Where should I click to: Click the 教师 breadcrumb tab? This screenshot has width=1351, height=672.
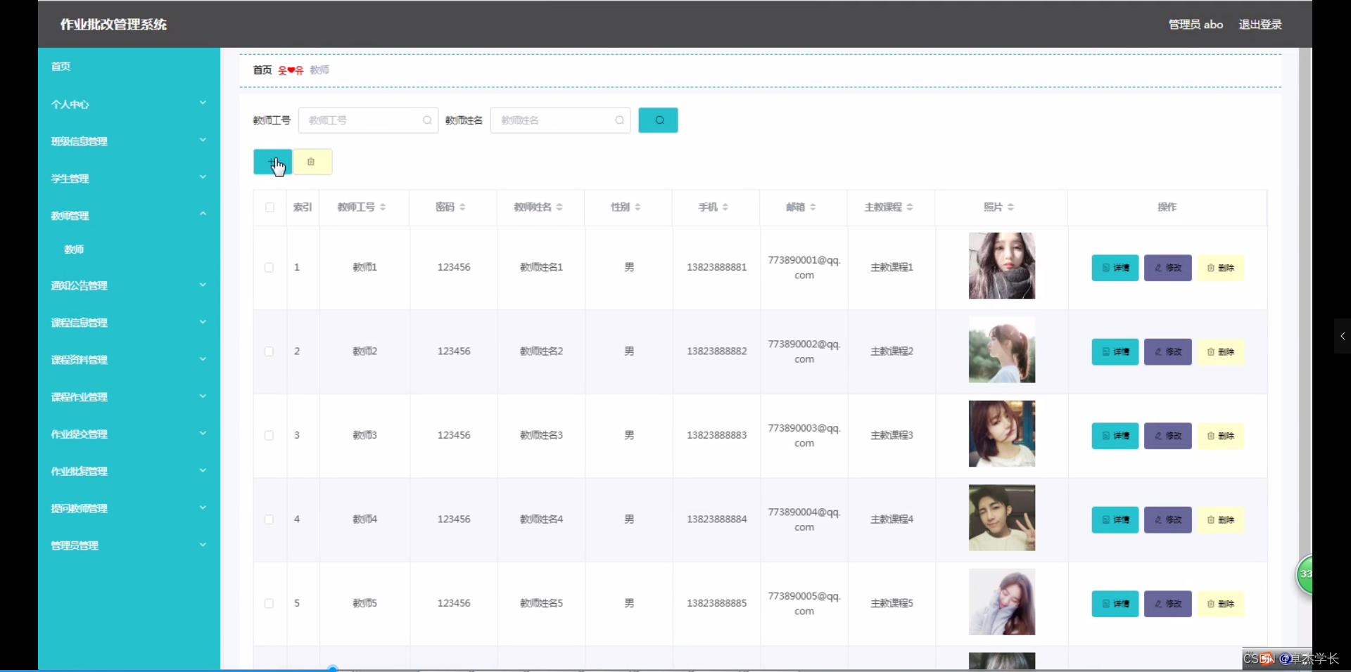(x=319, y=70)
